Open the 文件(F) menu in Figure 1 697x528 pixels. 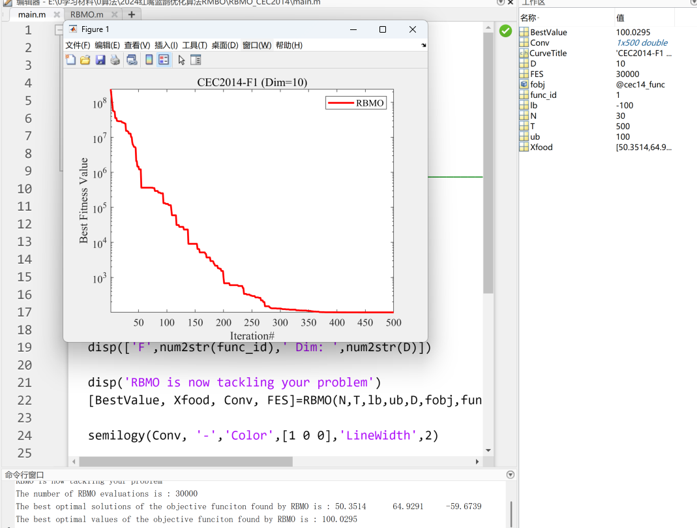click(78, 46)
